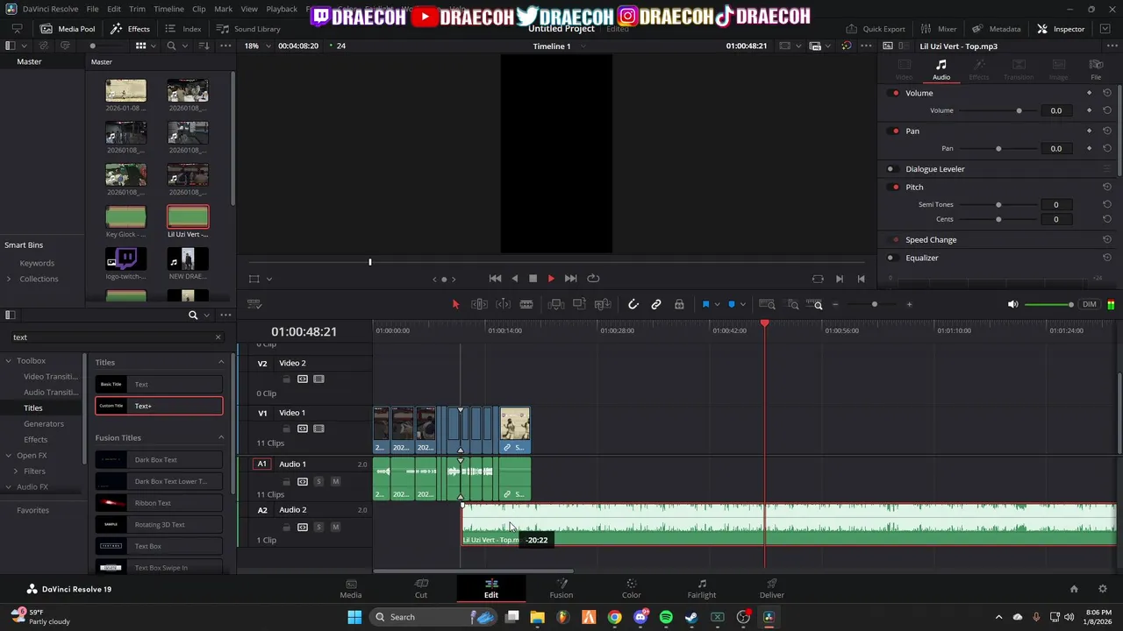Viewport: 1123px width, 631px height.
Task: Adjust the Pan slider
Action: click(x=998, y=148)
